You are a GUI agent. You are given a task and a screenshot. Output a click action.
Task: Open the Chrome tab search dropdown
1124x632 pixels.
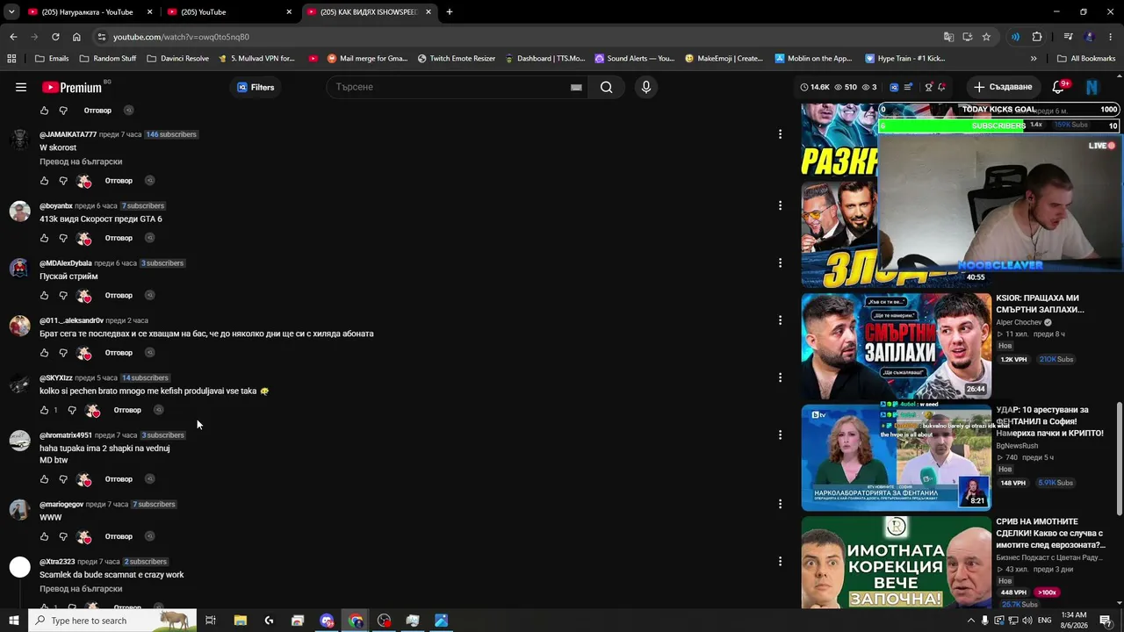[11, 12]
